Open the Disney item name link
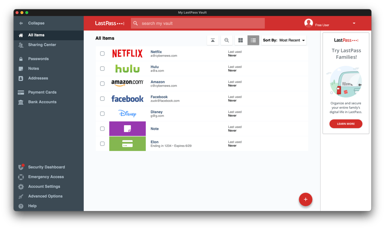 [x=156, y=112]
